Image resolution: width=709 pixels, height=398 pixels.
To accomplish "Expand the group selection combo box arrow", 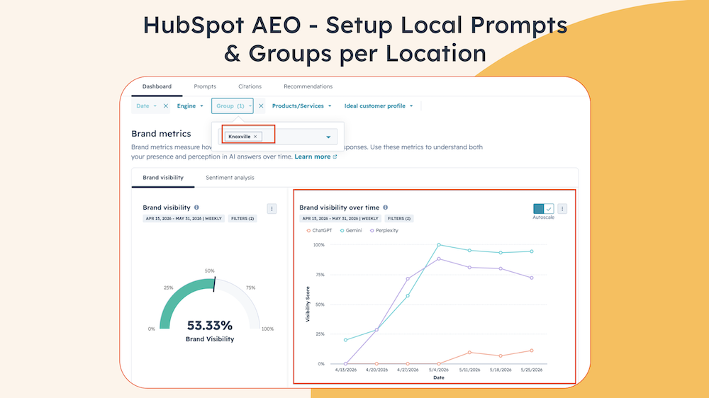I will tap(328, 137).
